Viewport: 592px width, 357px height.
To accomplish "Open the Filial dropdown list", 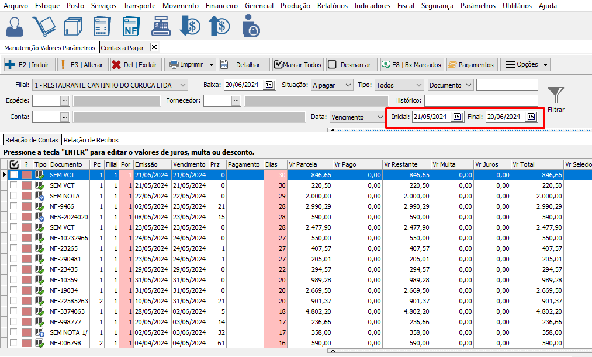I will pos(183,85).
